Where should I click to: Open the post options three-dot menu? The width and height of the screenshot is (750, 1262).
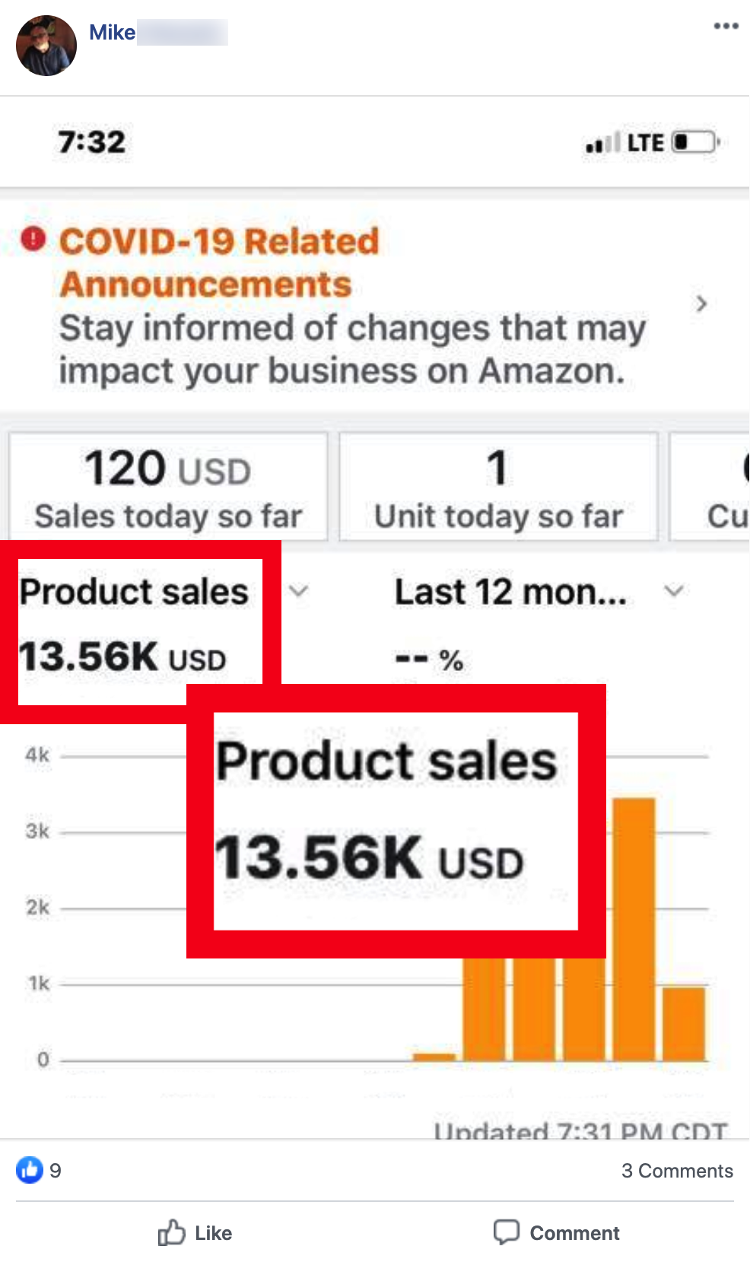[x=726, y=27]
